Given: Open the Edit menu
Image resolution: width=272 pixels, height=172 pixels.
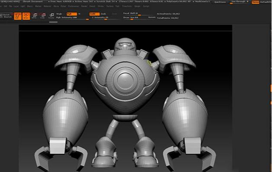Looking at the screenshot, I should coord(5,6).
